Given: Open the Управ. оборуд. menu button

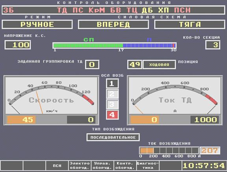Looking at the screenshot, I should coord(102,166).
